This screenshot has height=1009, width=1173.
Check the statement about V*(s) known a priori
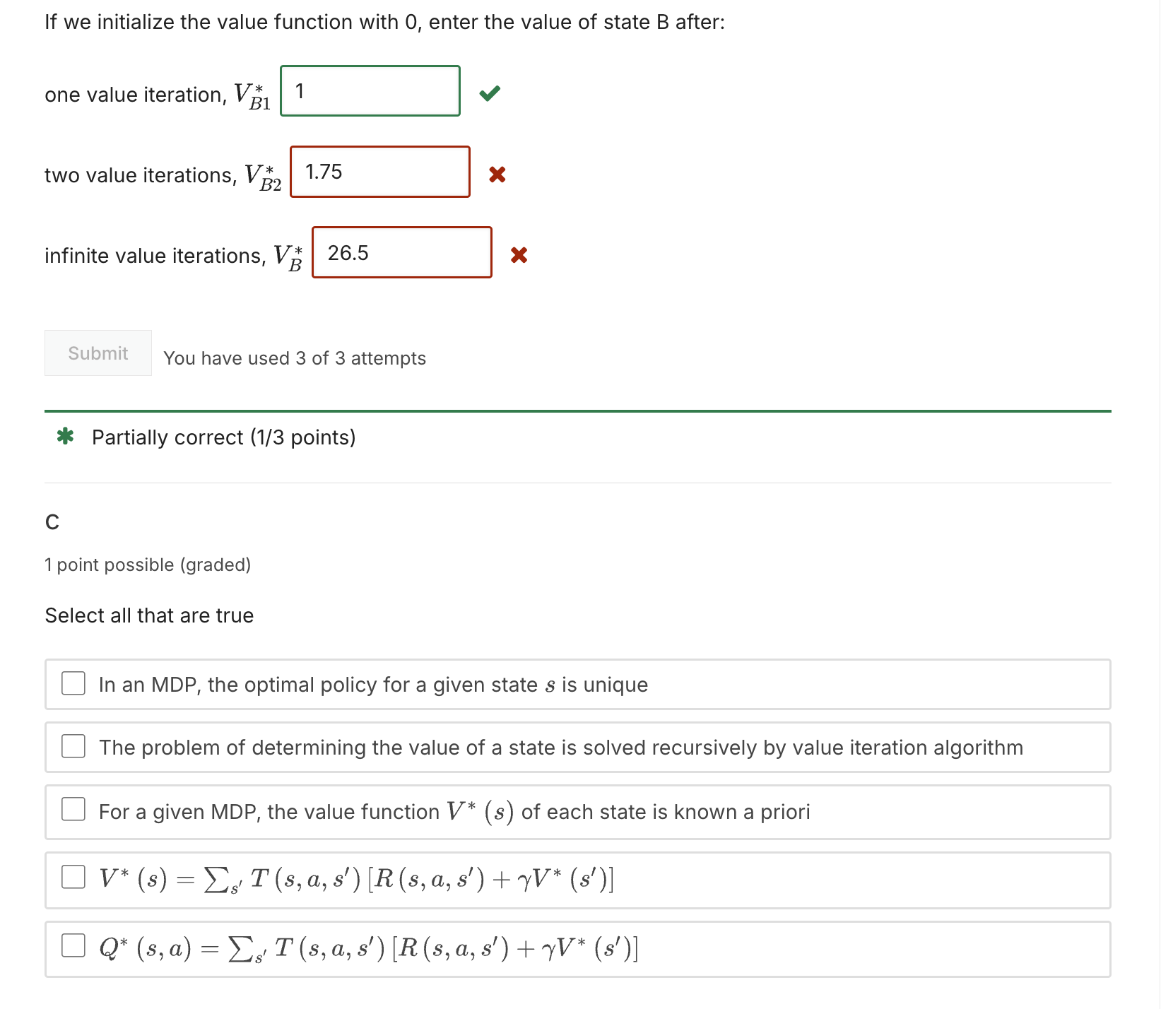pyautogui.click(x=73, y=810)
